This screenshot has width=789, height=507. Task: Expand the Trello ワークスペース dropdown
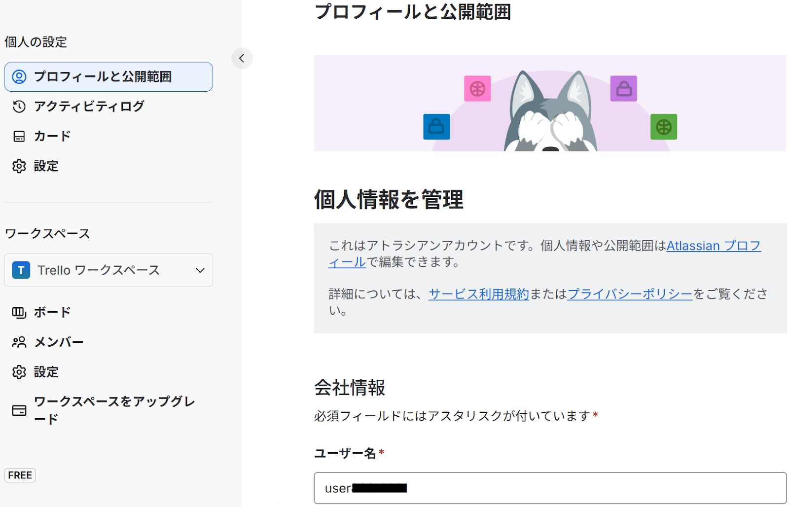108,270
